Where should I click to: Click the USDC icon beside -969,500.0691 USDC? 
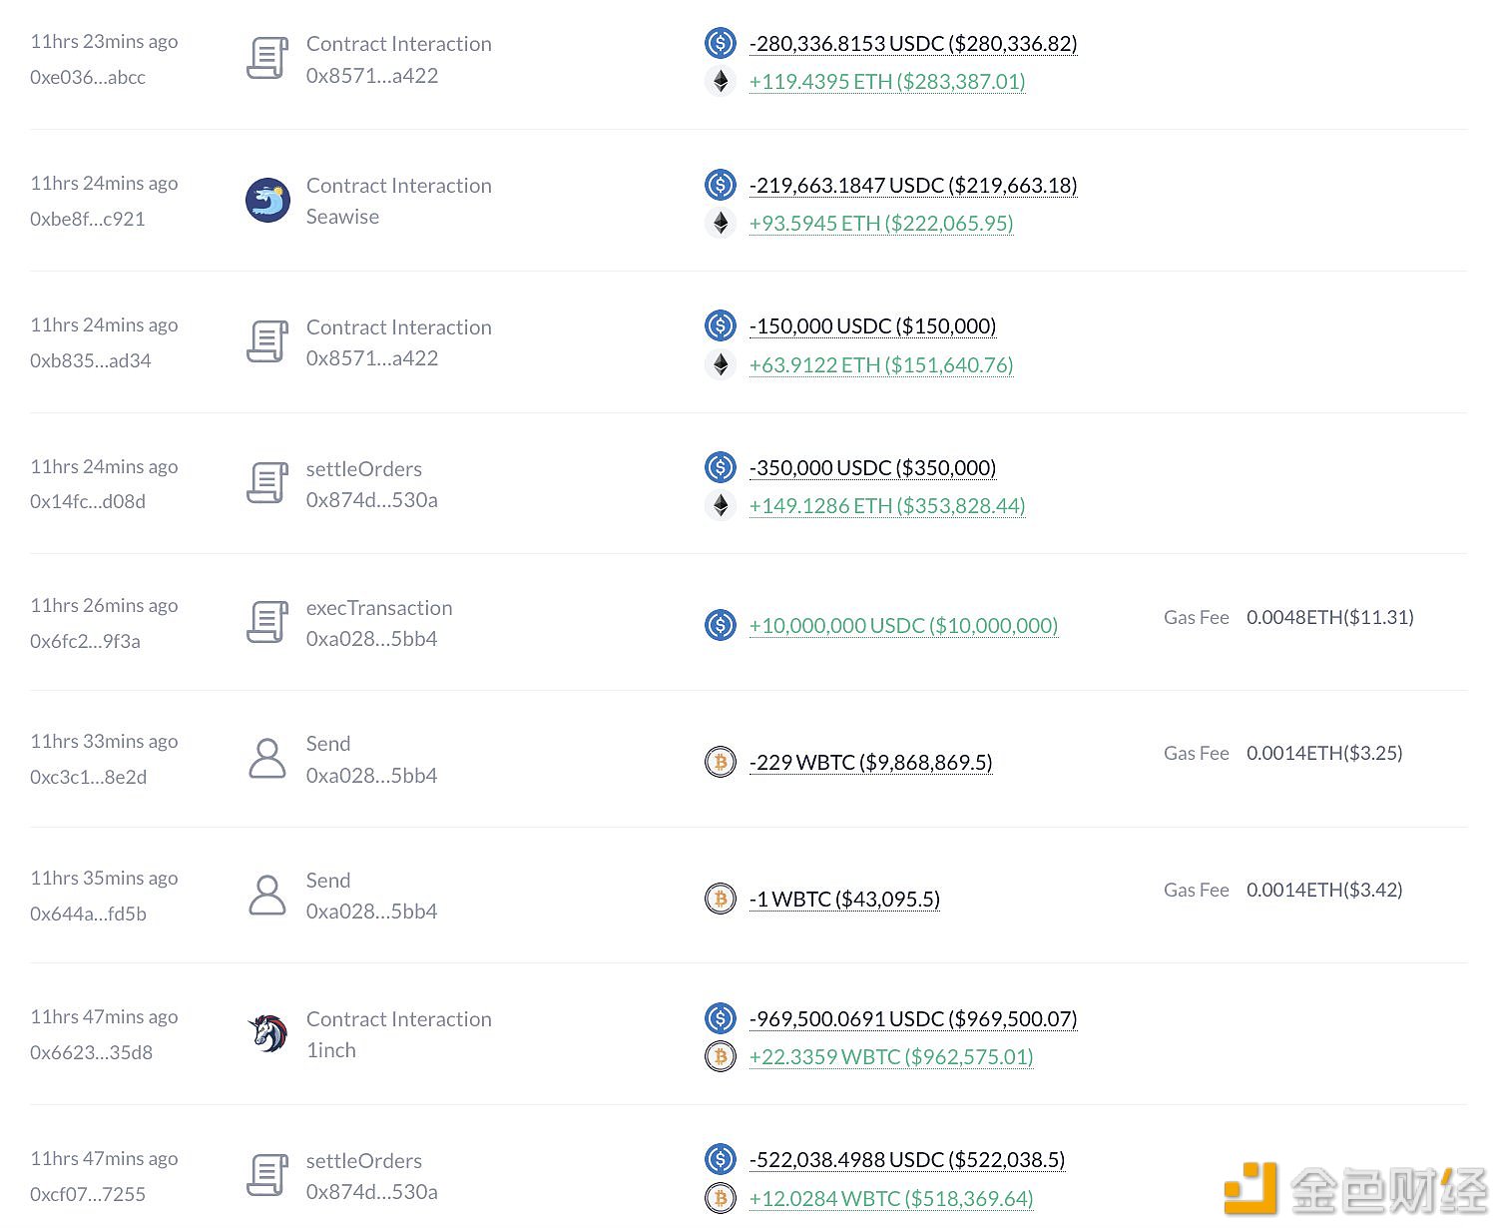click(720, 1018)
